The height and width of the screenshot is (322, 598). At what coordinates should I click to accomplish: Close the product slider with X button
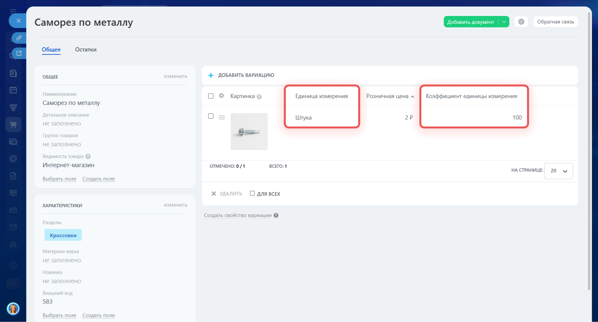click(x=19, y=21)
